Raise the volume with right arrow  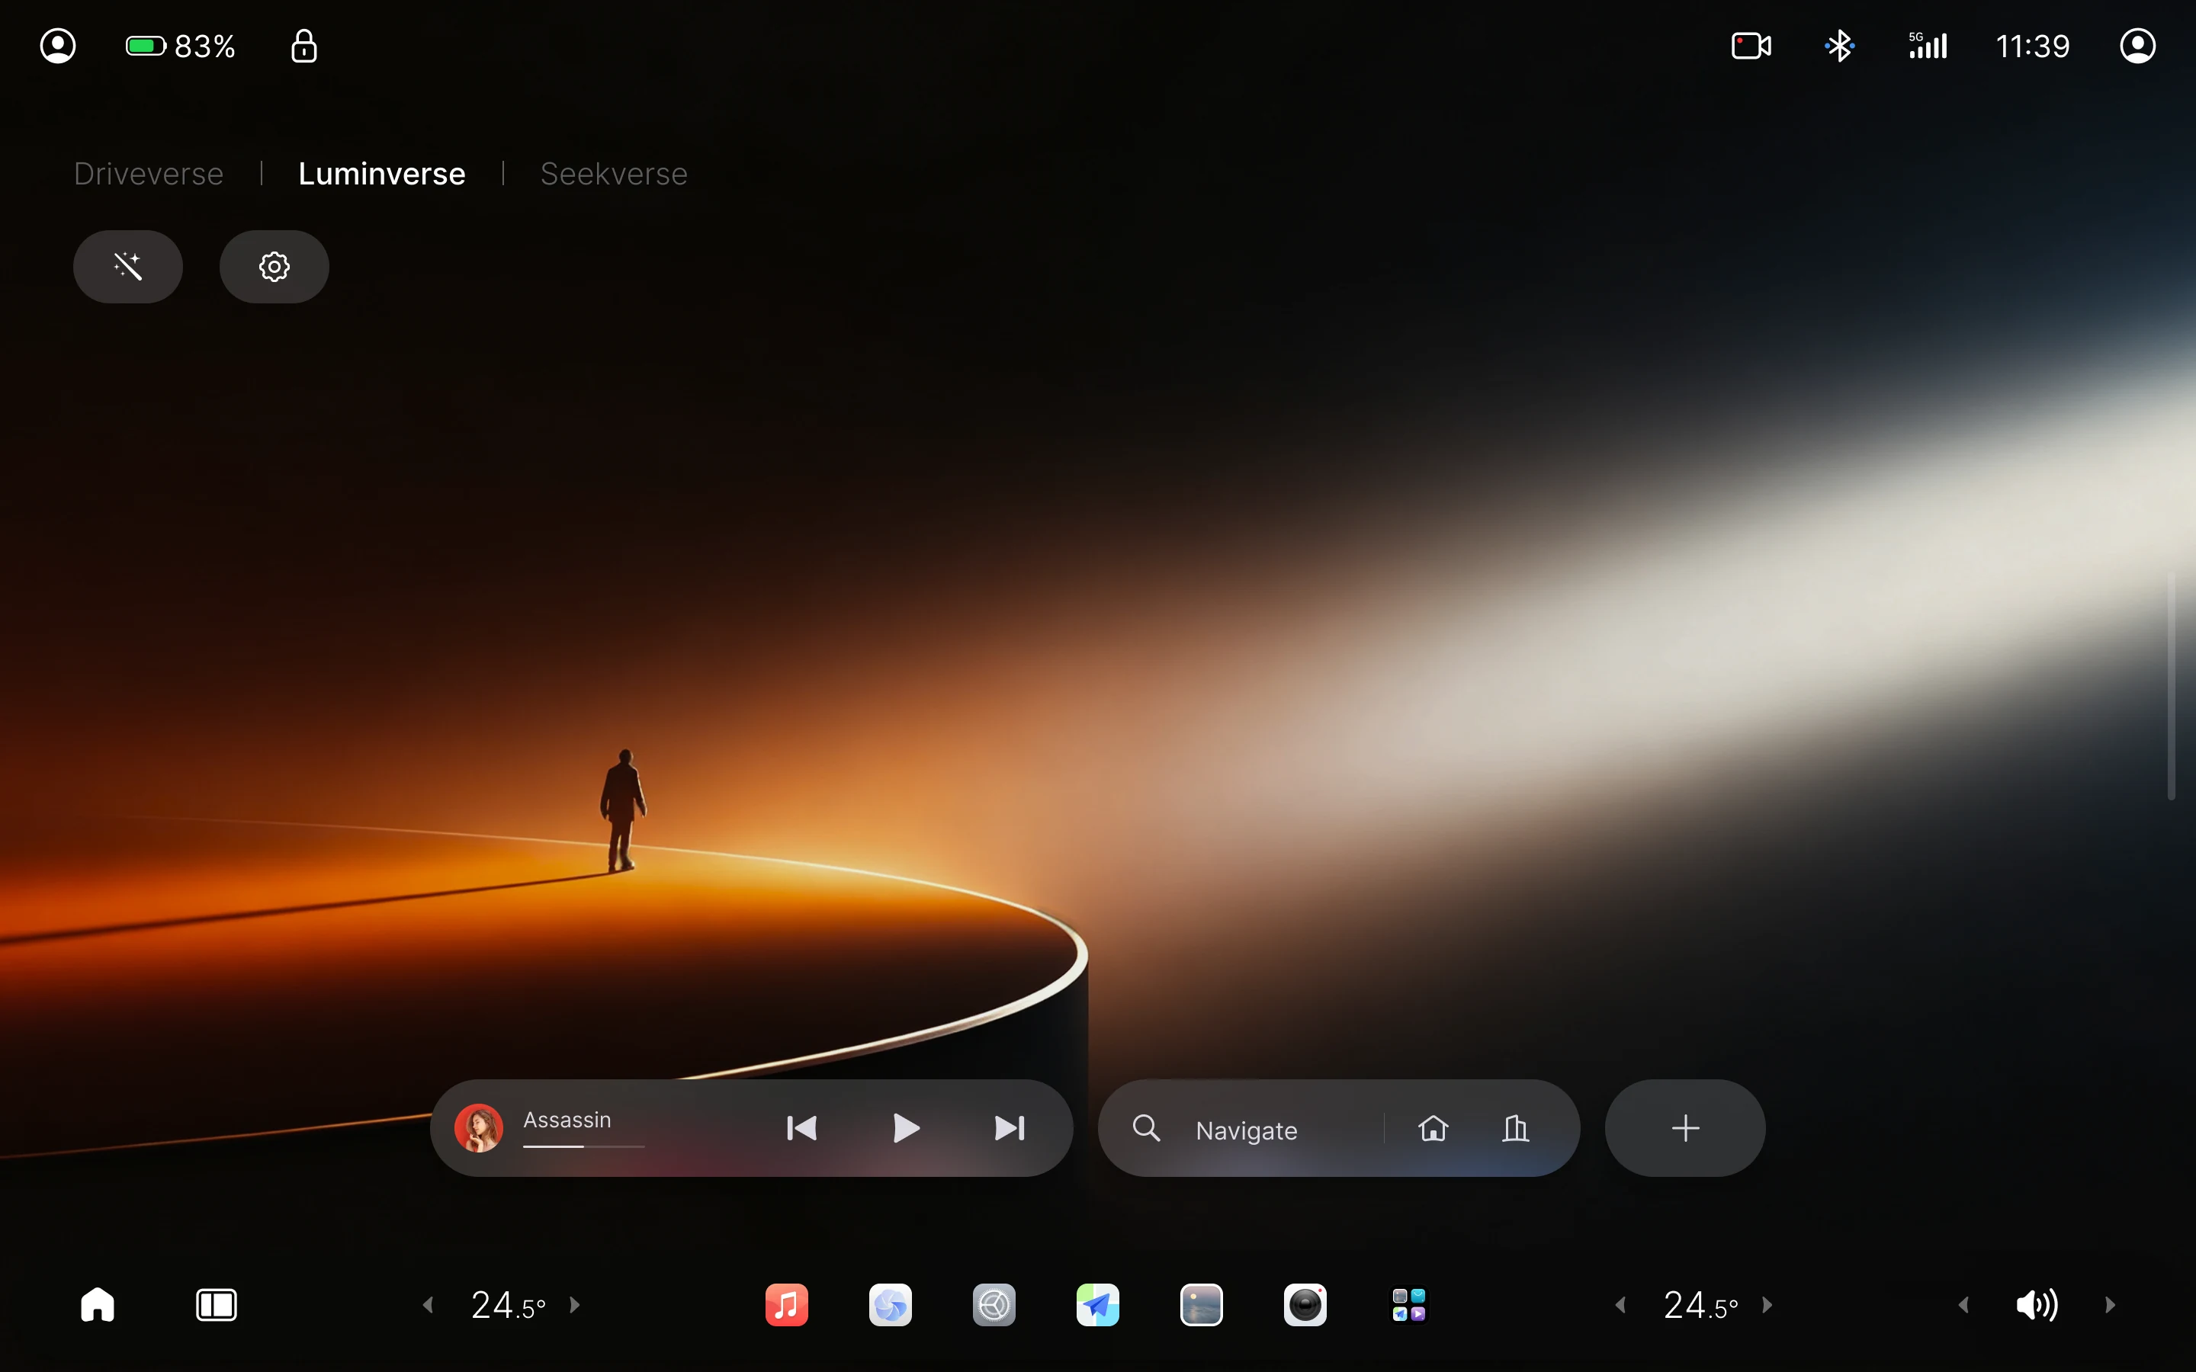pyautogui.click(x=2110, y=1305)
